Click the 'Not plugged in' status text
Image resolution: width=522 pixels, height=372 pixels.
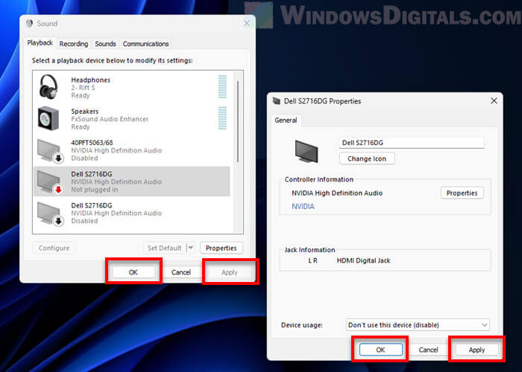tap(94, 190)
